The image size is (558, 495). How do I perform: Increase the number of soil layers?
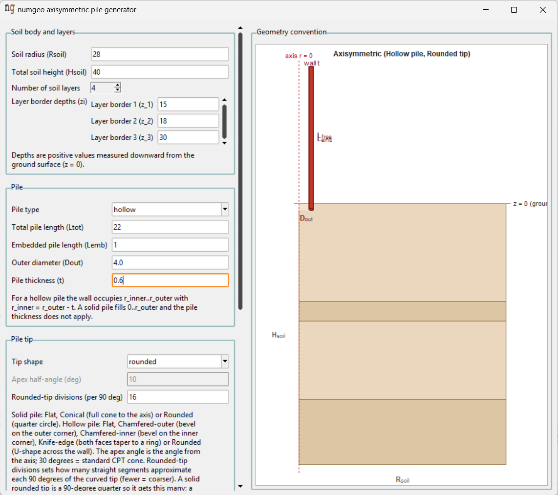tap(117, 85)
